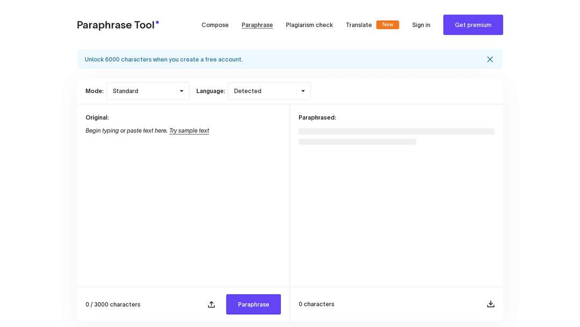Click the orange New badge

(387, 25)
